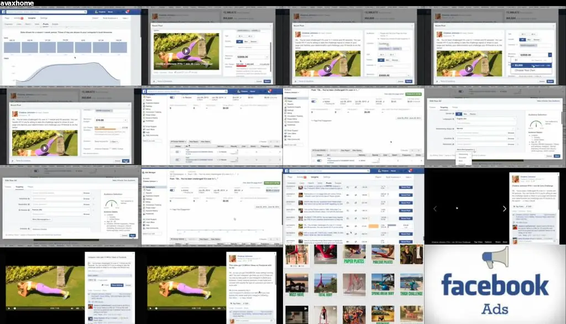Image resolution: width=566 pixels, height=324 pixels.
Task: Play the video in second-row first frame
Action: (x=44, y=148)
